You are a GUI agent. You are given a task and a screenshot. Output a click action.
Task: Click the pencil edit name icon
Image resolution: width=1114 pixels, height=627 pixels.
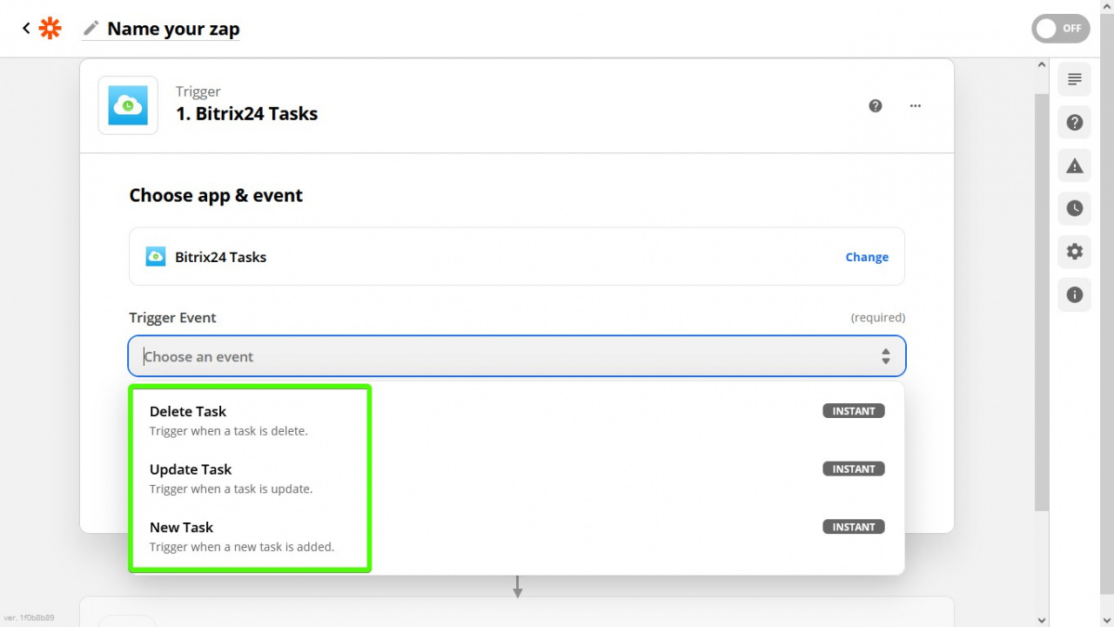point(91,28)
